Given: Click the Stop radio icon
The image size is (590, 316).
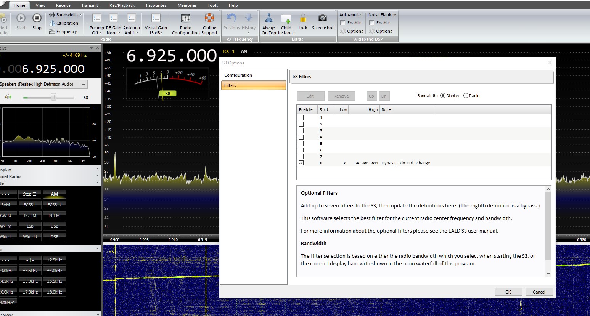Looking at the screenshot, I should (37, 18).
